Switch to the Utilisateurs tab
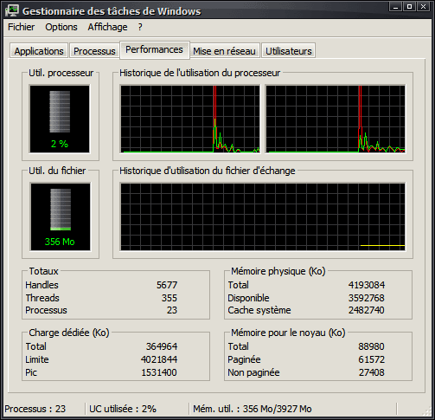435x420 pixels. pyautogui.click(x=289, y=51)
